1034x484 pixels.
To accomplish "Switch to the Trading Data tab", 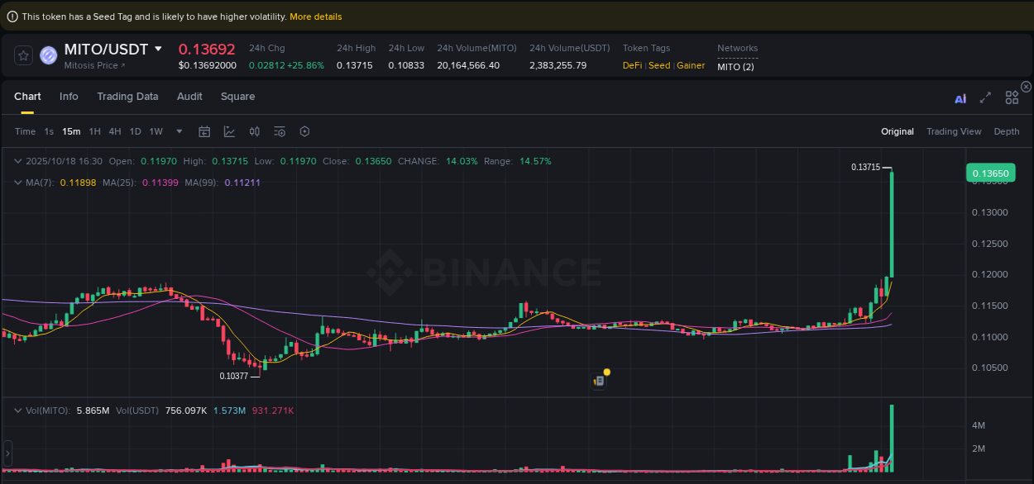I will 127,97.
